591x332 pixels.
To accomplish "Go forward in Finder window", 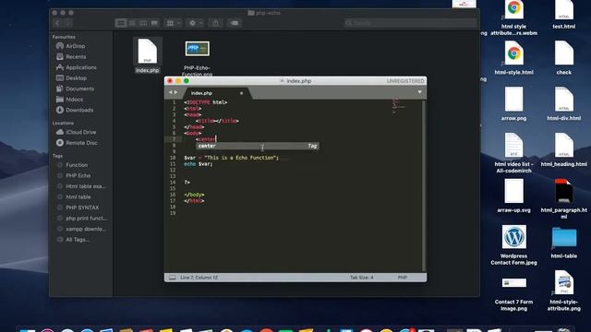I will (67, 23).
